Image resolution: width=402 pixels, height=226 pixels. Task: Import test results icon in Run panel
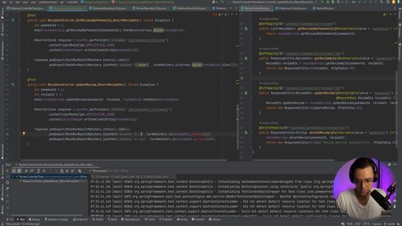[67, 171]
